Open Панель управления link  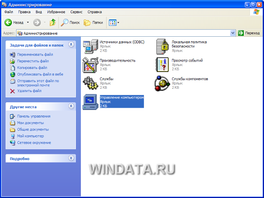click(x=34, y=116)
